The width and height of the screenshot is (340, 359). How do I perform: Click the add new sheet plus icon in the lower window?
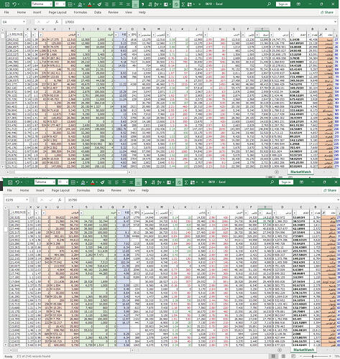tap(280, 350)
